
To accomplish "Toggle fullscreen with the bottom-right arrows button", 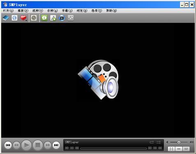I will tap(171, 149).
